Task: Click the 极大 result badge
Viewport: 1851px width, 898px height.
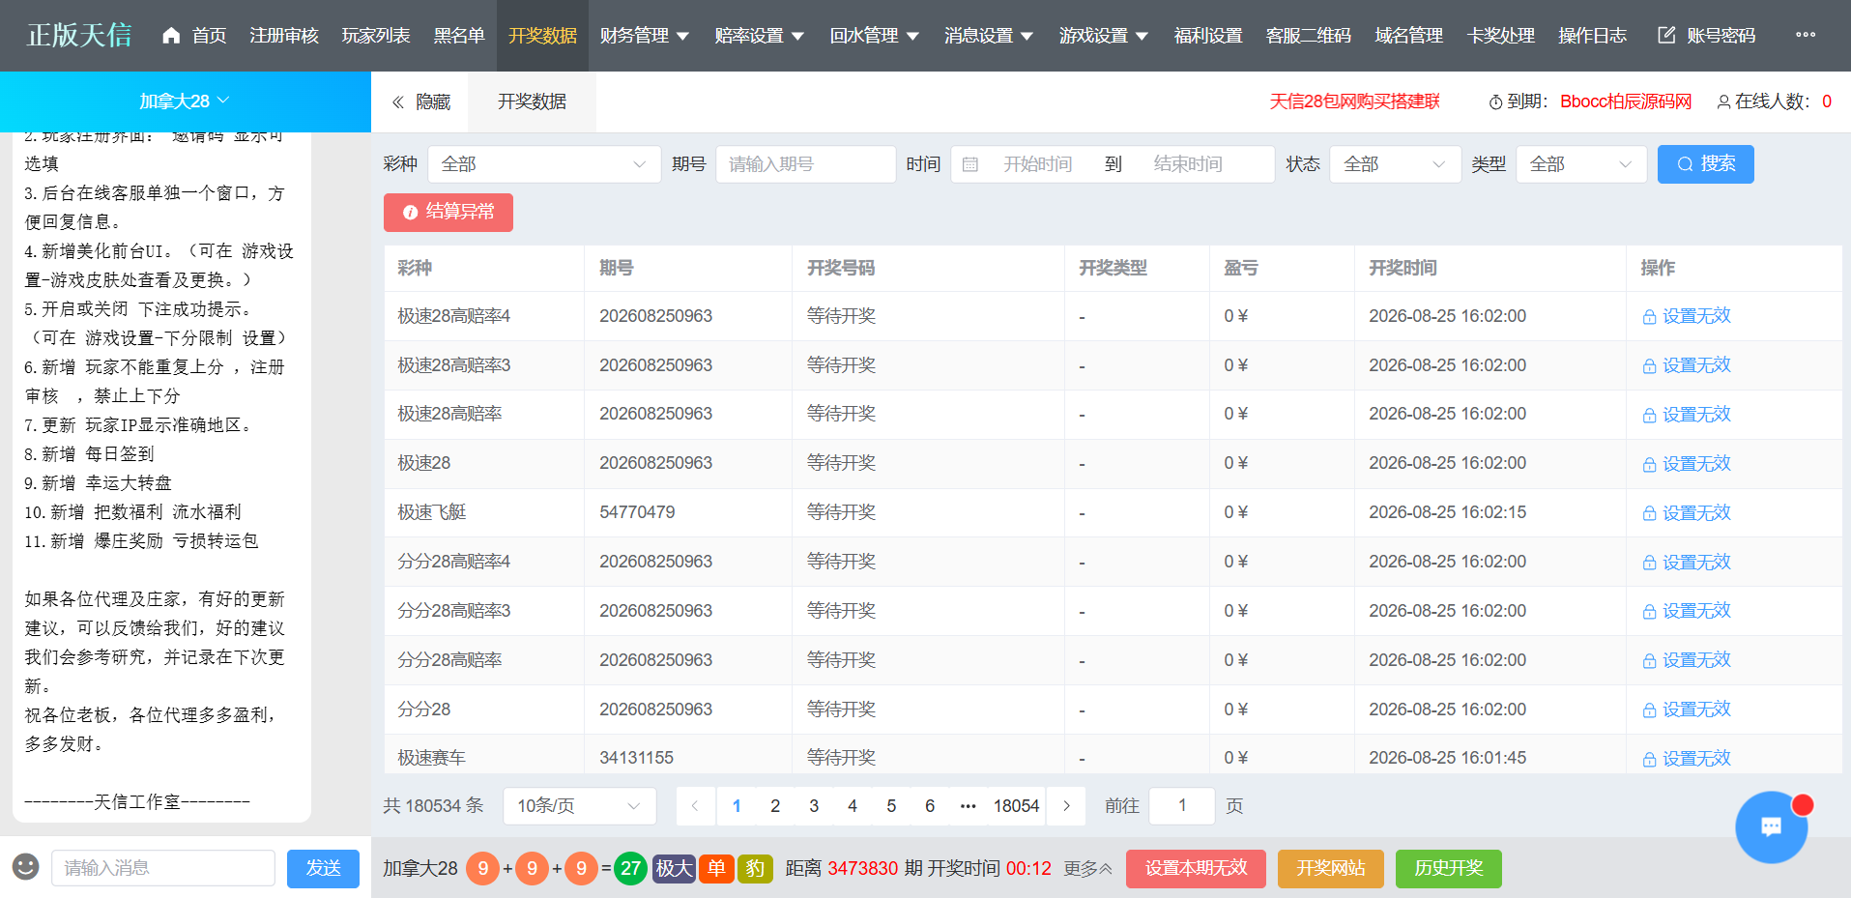Action: pyautogui.click(x=674, y=868)
